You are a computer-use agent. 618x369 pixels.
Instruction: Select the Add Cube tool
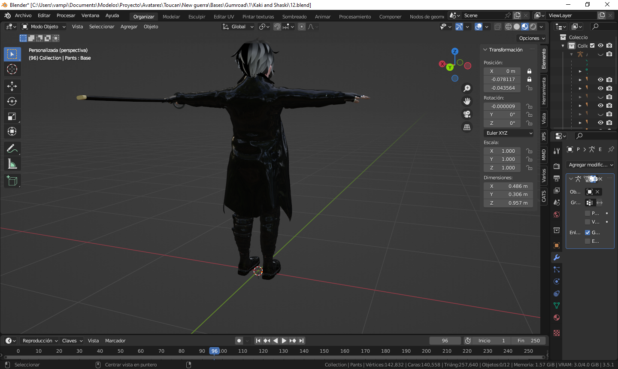12,181
